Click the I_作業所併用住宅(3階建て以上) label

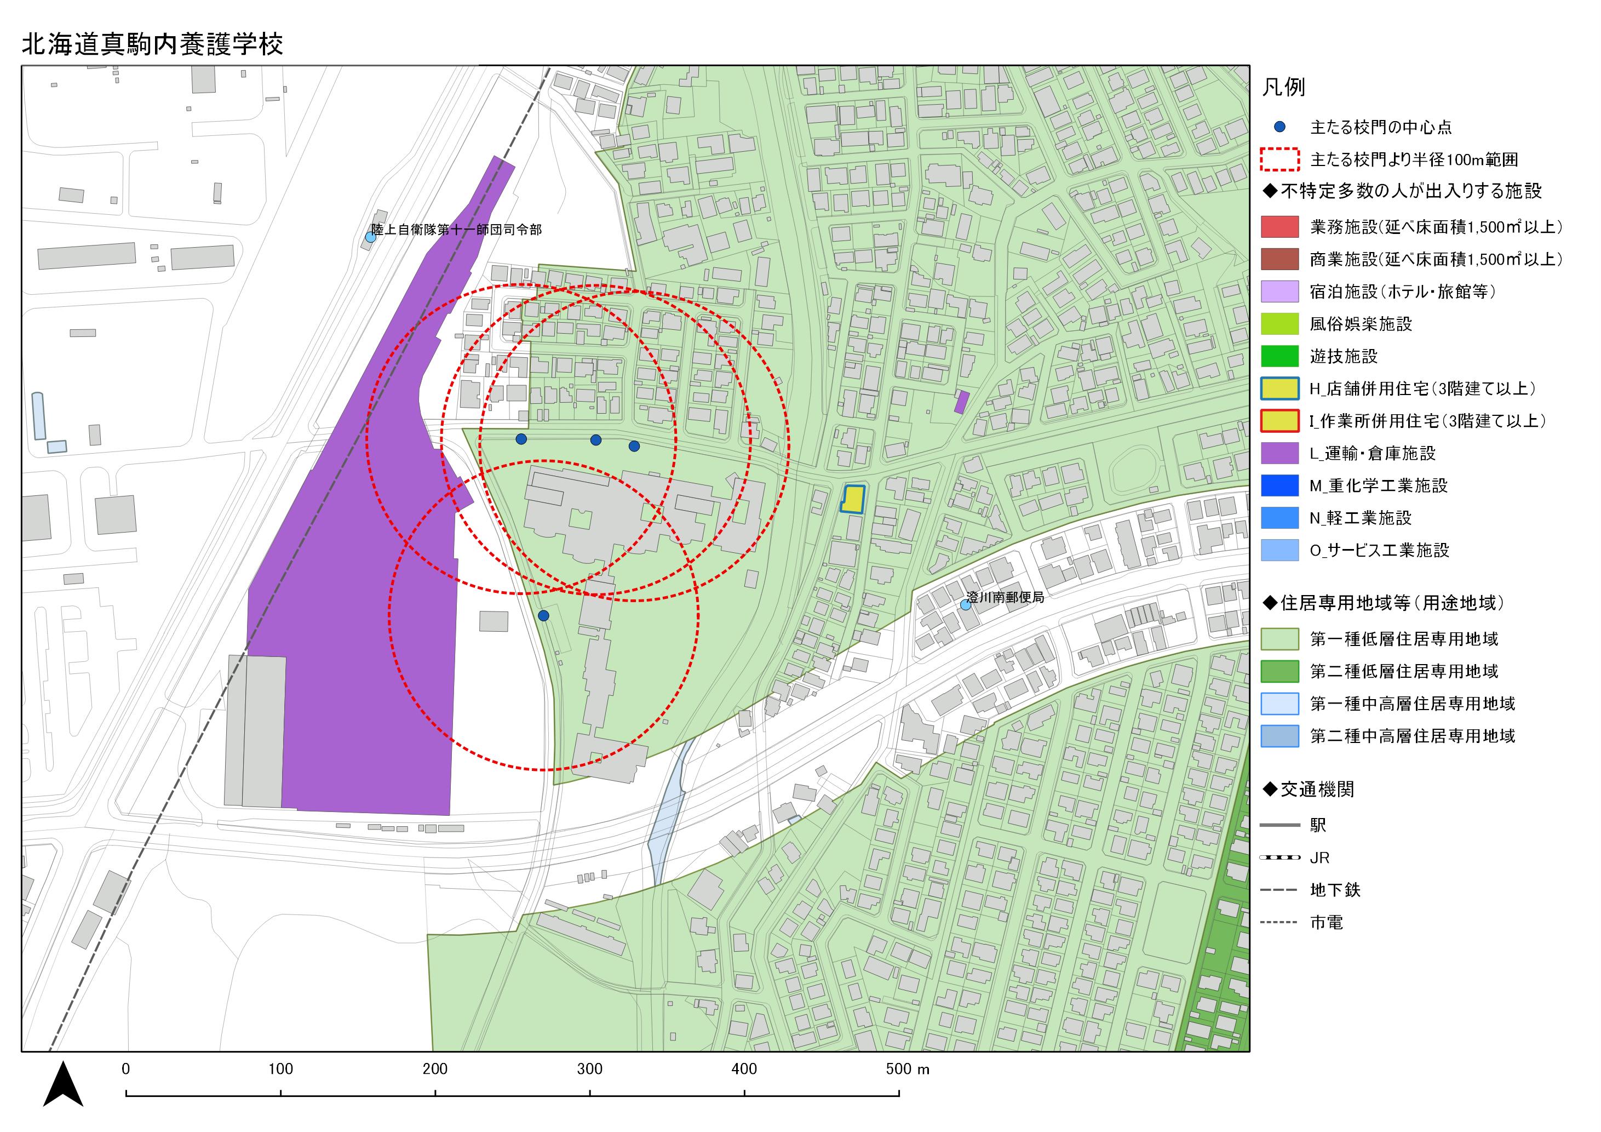(1428, 421)
